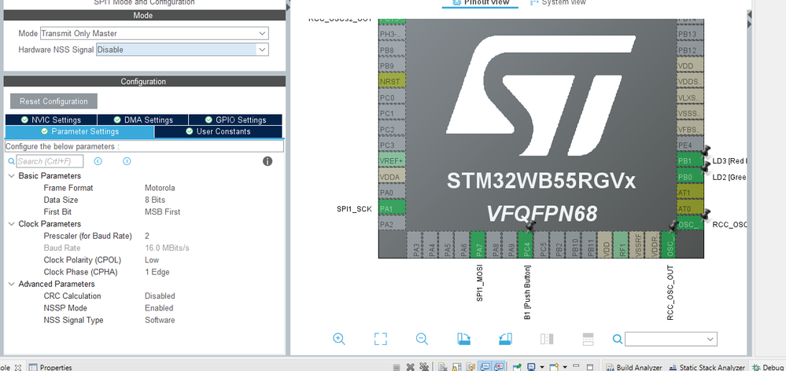Collapse the Basic Parameters section
This screenshot has width=786, height=371.
point(11,176)
